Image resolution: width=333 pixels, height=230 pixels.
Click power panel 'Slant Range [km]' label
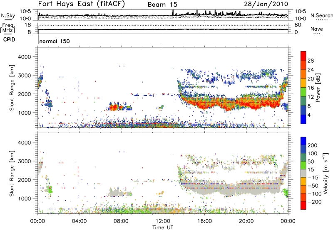pos(12,88)
